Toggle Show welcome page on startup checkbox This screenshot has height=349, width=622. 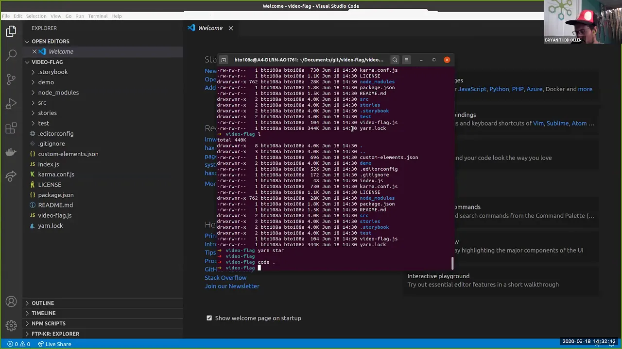[x=209, y=318]
